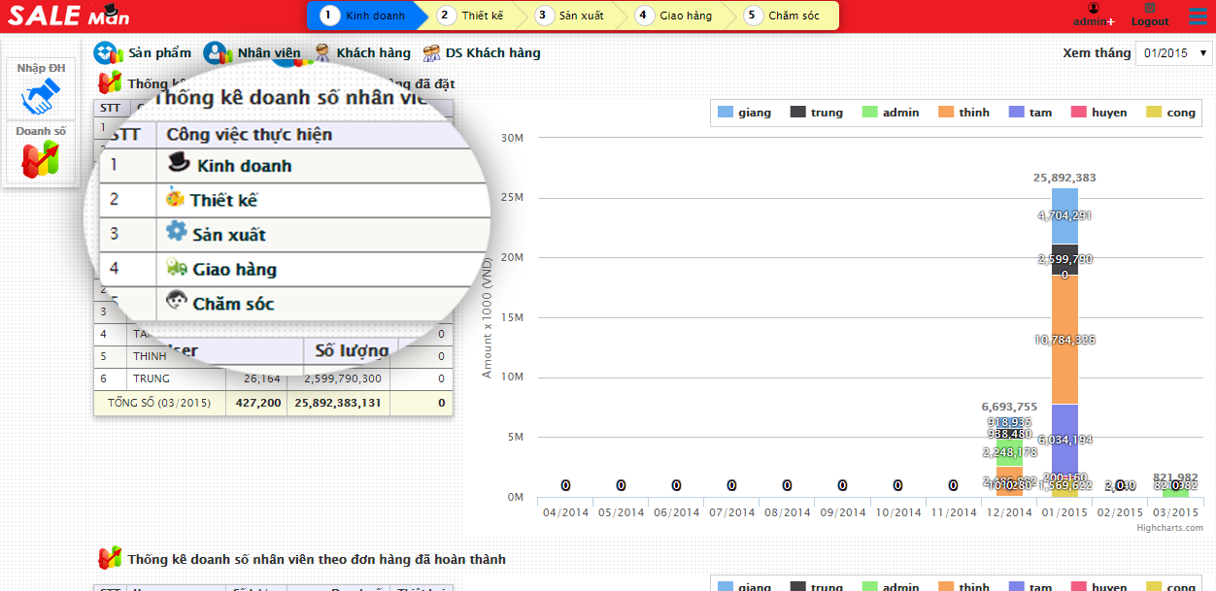Viewport: 1216px width, 591px height.
Task: Open the DS Khách hàng list icon
Action: [431, 53]
